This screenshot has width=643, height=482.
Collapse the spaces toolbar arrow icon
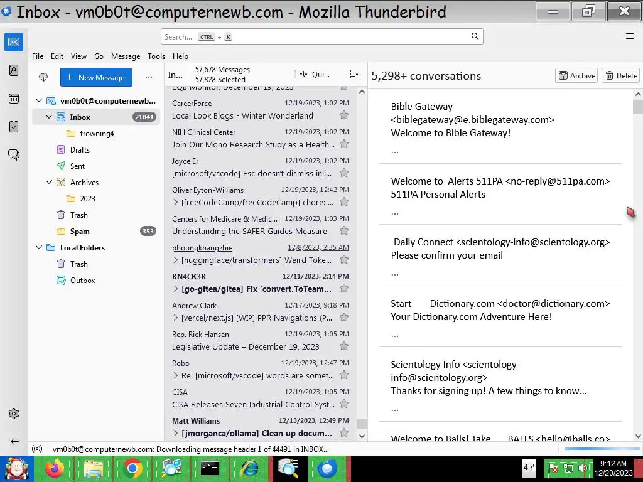click(x=14, y=441)
